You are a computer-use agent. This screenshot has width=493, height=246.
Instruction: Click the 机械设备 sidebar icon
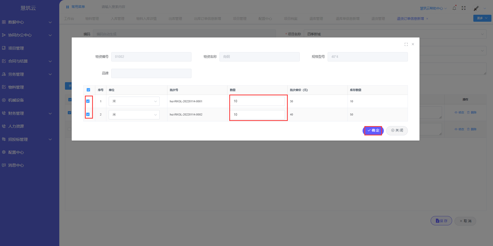(x=4, y=100)
